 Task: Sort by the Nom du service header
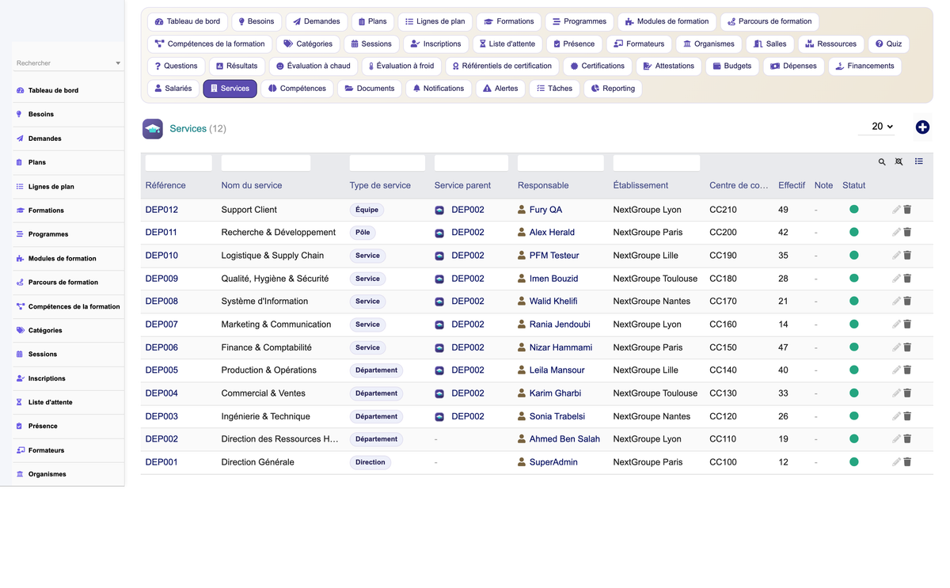pyautogui.click(x=252, y=185)
